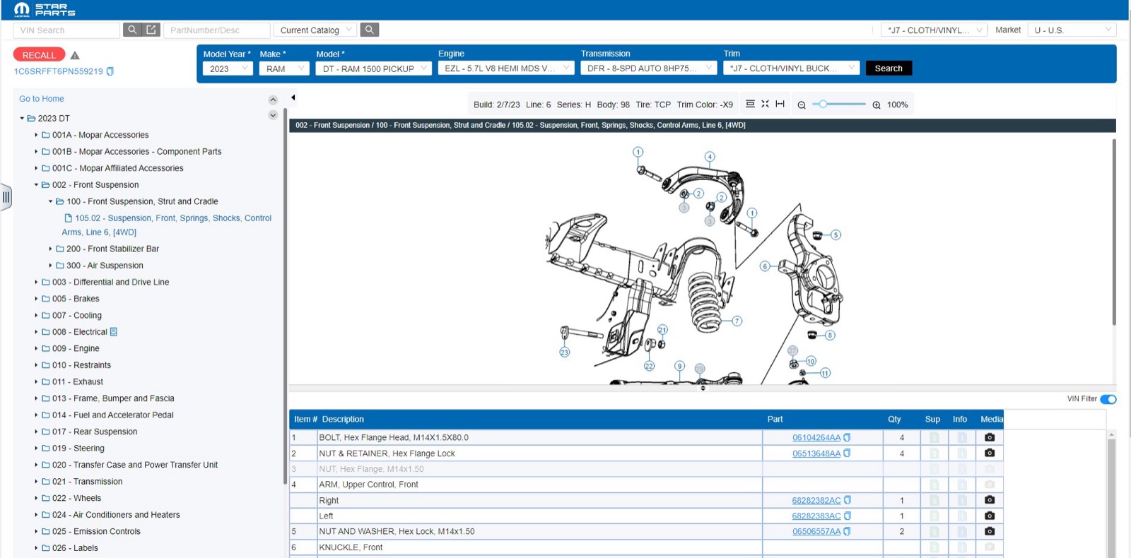Copy part number 06104264AA
The height and width of the screenshot is (558, 1131).
click(x=847, y=438)
